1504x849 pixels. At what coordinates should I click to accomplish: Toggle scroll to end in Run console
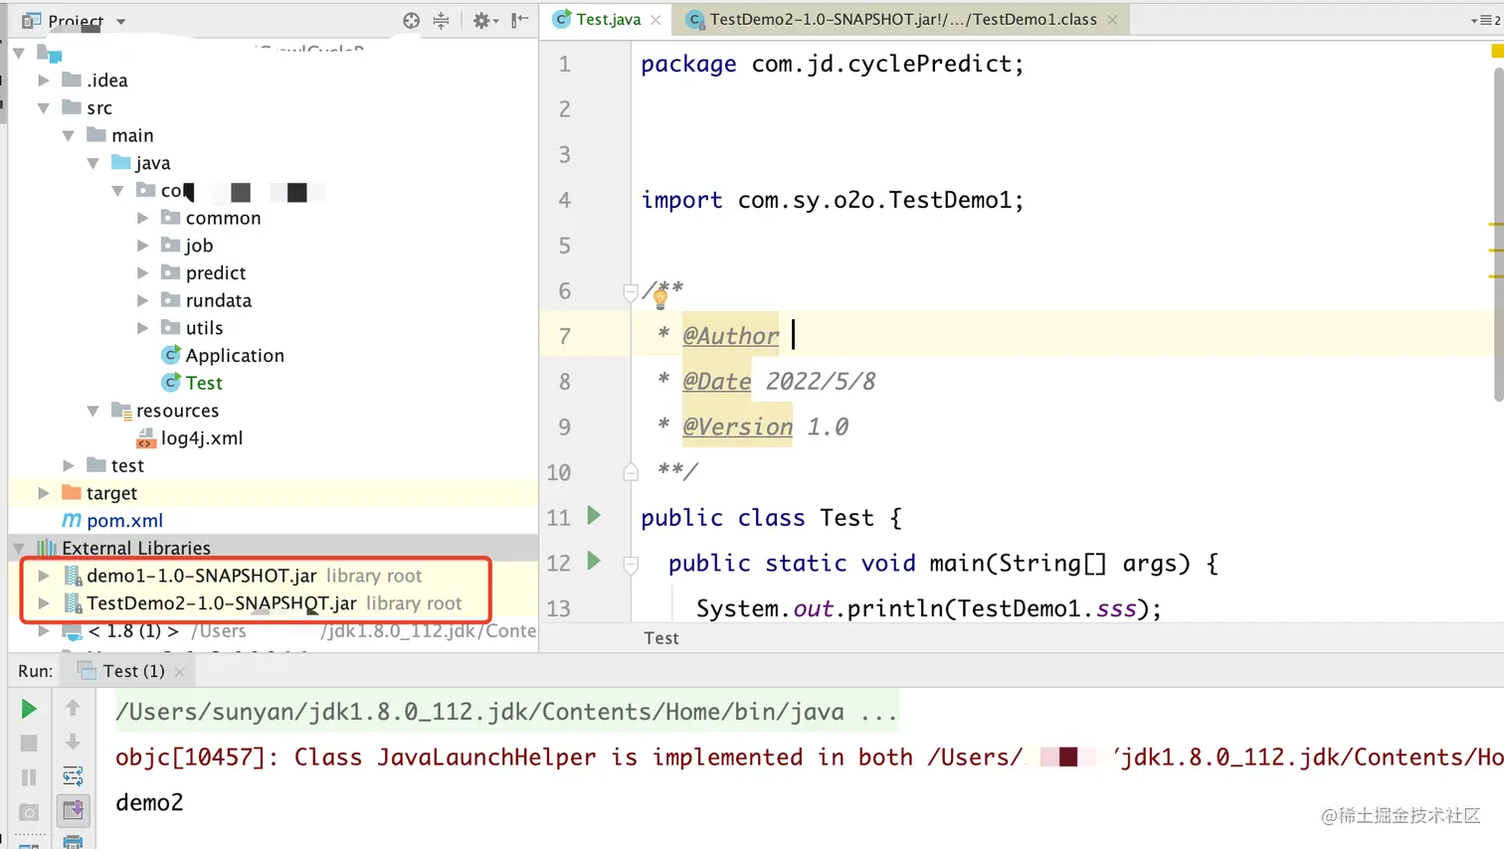(73, 810)
